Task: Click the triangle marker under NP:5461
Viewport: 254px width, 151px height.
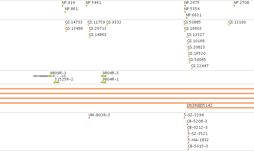Action: 86,6
